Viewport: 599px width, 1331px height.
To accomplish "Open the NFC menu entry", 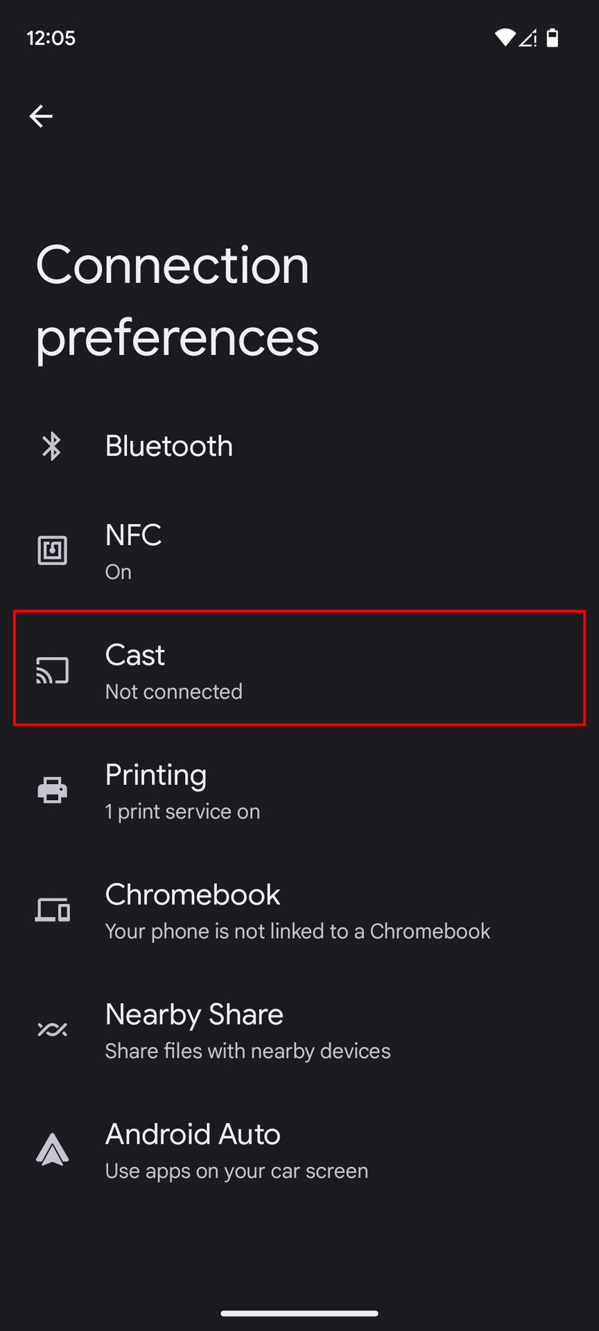I will coord(133,536).
